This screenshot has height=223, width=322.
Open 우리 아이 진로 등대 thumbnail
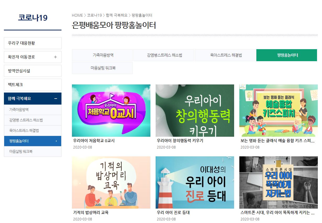pos(195,182)
